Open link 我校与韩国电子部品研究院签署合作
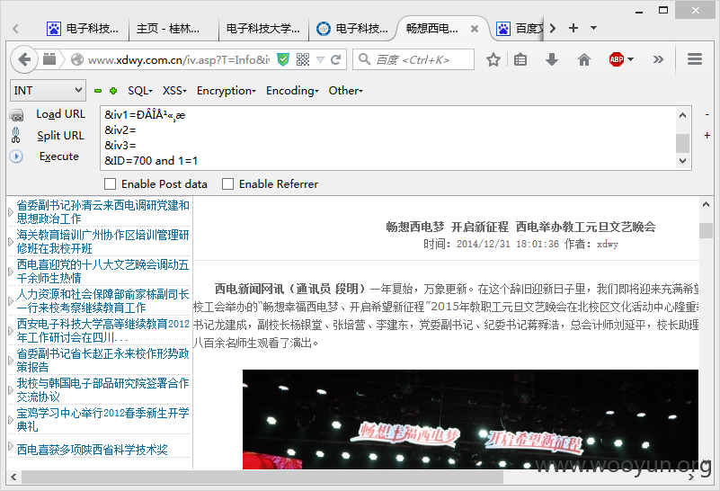The width and height of the screenshot is (720, 491). pyautogui.click(x=103, y=389)
